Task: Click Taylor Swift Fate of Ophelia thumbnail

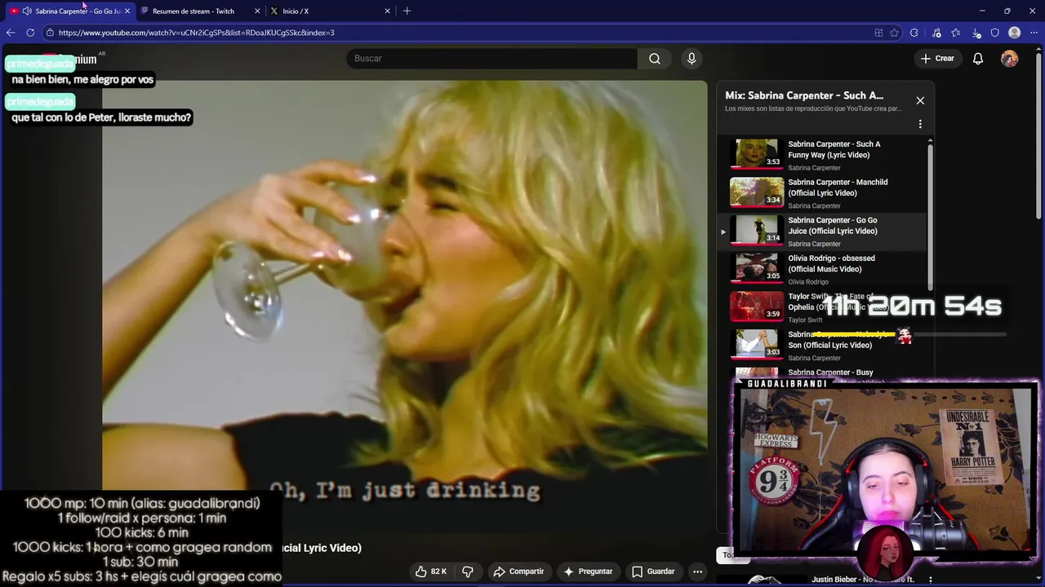Action: [757, 306]
